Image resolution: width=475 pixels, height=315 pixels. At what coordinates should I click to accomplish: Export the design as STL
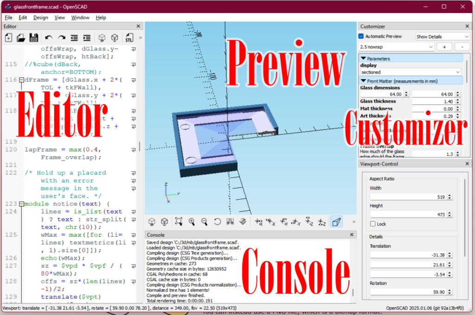[x=129, y=38]
